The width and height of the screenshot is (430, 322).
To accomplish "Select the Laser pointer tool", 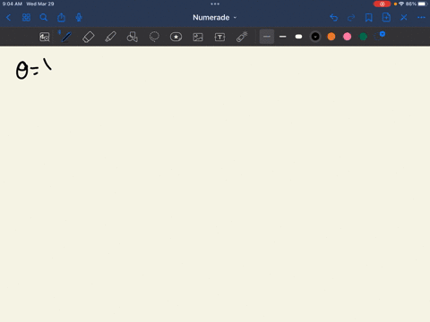I will click(242, 37).
